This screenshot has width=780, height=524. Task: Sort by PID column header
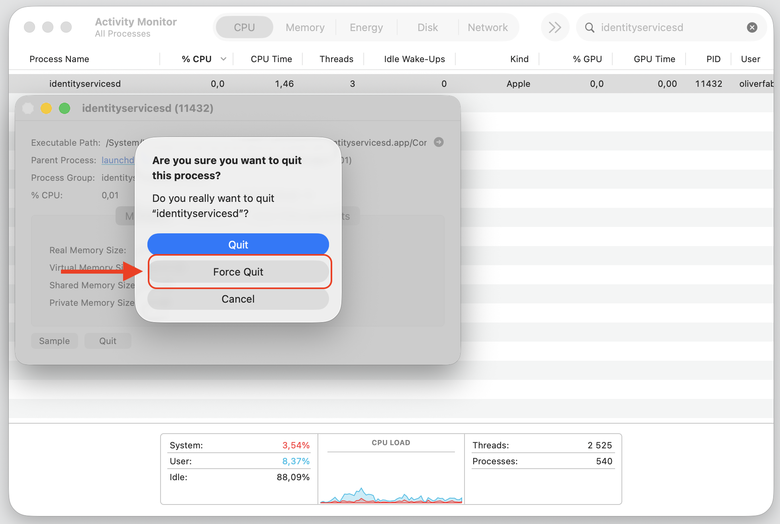pyautogui.click(x=713, y=59)
